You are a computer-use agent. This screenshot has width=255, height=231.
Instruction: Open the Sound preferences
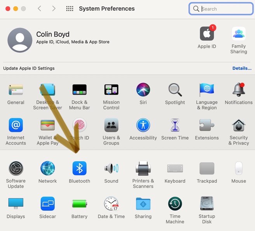pyautogui.click(x=111, y=169)
